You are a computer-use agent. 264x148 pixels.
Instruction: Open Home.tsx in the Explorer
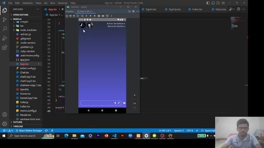25,94
